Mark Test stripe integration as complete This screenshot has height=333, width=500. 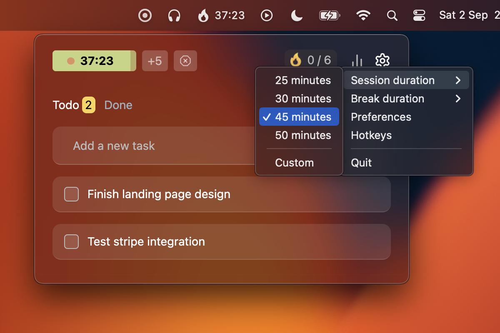click(71, 241)
